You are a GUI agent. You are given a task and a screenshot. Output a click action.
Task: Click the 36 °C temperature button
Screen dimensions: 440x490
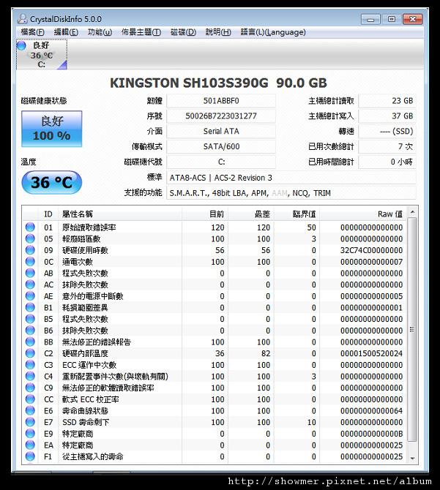coord(51,182)
